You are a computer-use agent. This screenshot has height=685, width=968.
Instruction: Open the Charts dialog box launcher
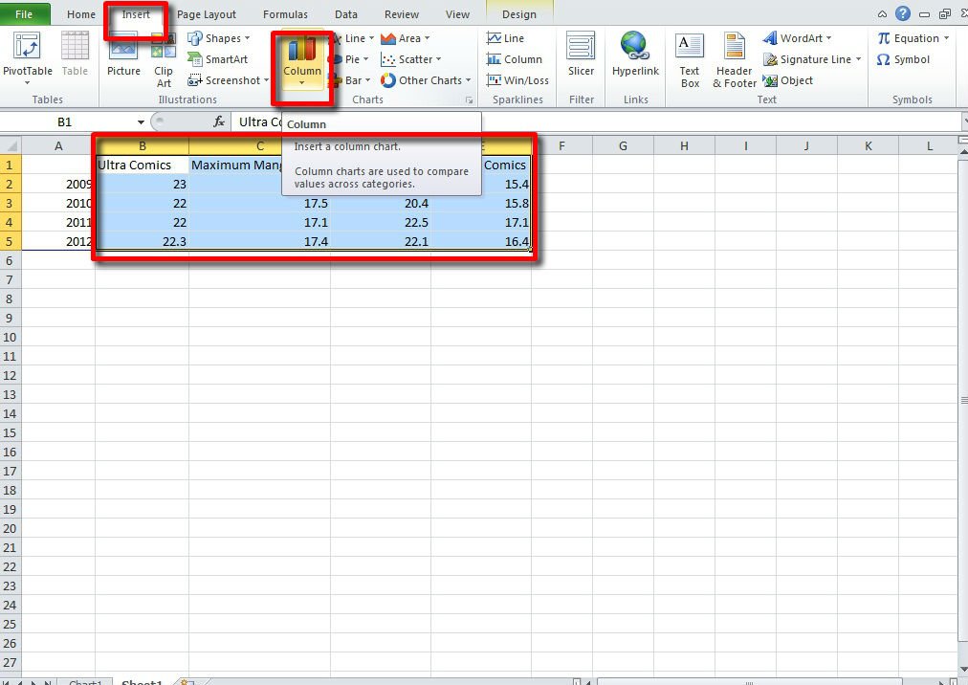[468, 99]
